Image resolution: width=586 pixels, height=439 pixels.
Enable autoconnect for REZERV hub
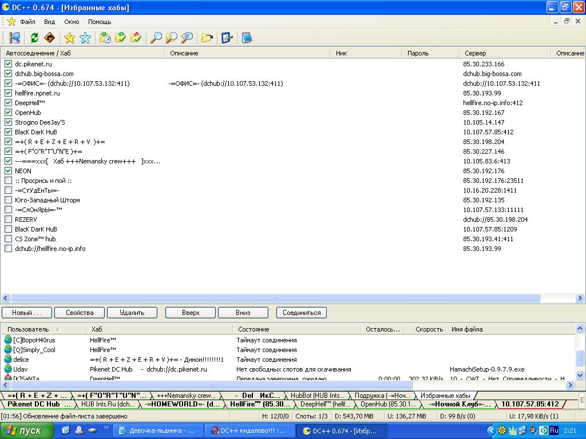click(8, 219)
